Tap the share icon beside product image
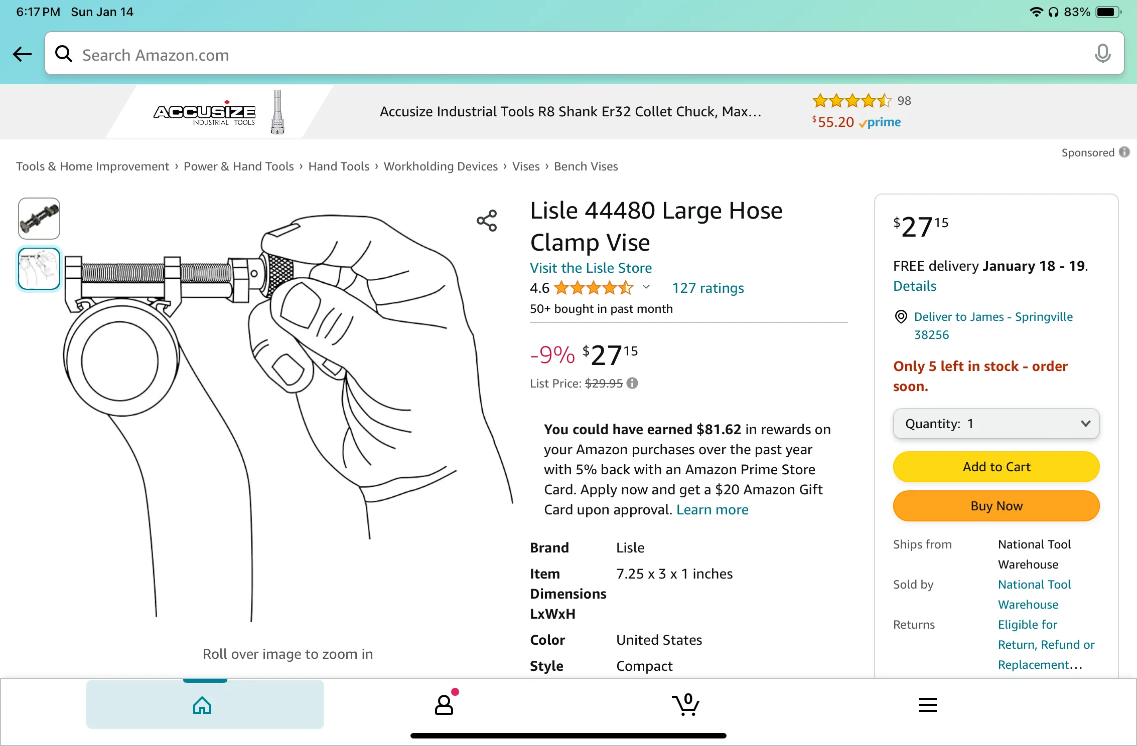The width and height of the screenshot is (1137, 746). tap(487, 221)
